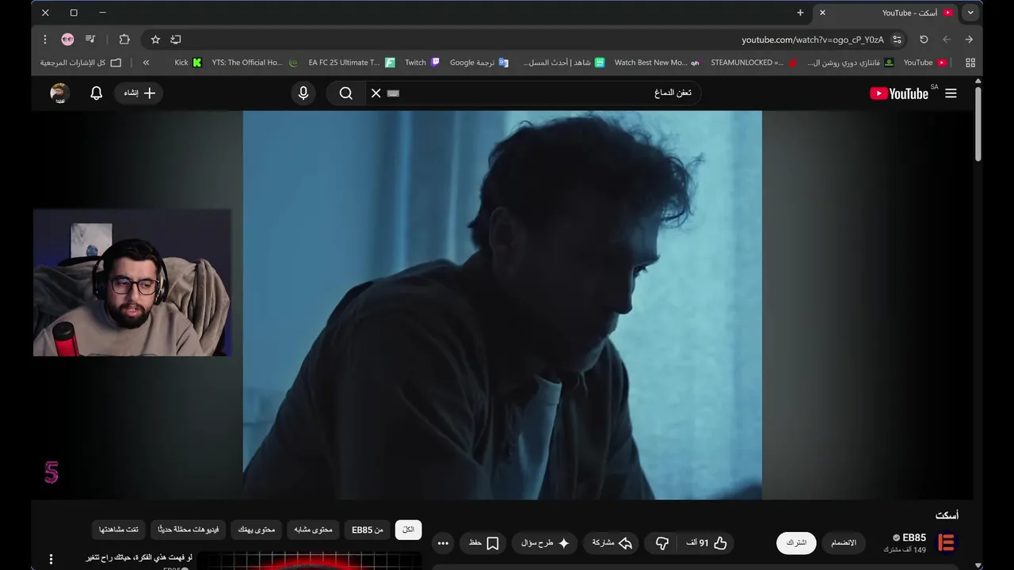Select the من EB85 chip
This screenshot has width=1014, height=570.
tap(368, 530)
